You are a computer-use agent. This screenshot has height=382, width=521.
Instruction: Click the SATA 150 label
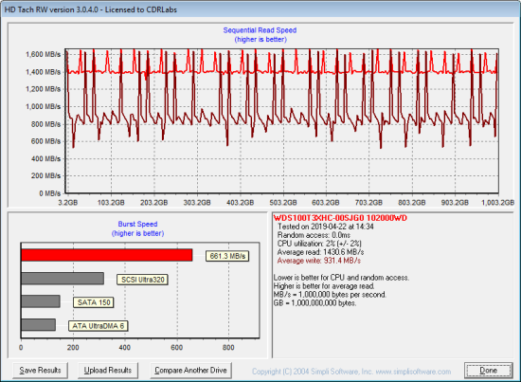[94, 302]
